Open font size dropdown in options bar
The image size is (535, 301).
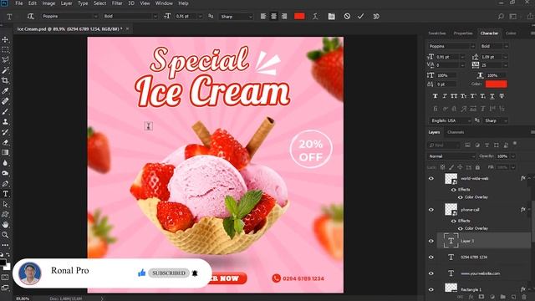point(201,17)
